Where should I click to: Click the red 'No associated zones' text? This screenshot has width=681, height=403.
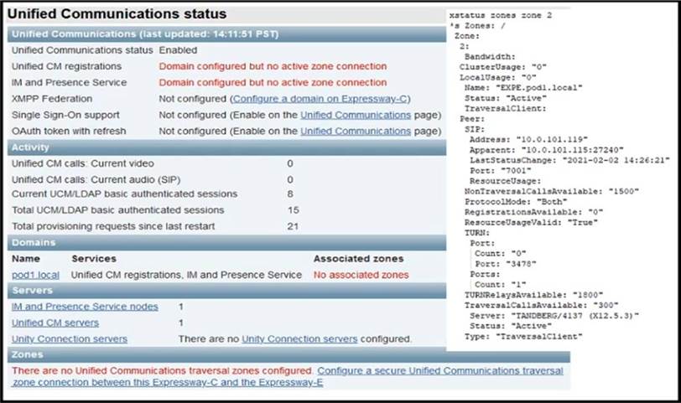pyautogui.click(x=361, y=275)
